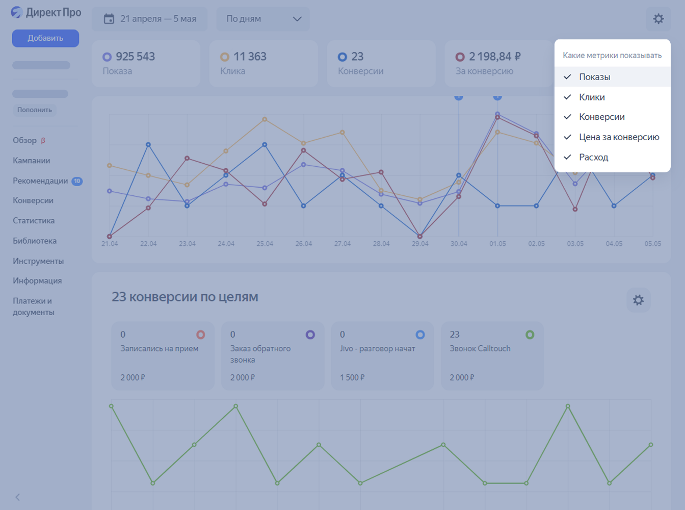Click the Показа metric circle marker

[107, 57]
